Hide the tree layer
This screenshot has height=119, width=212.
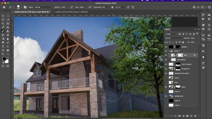[x=166, y=55]
